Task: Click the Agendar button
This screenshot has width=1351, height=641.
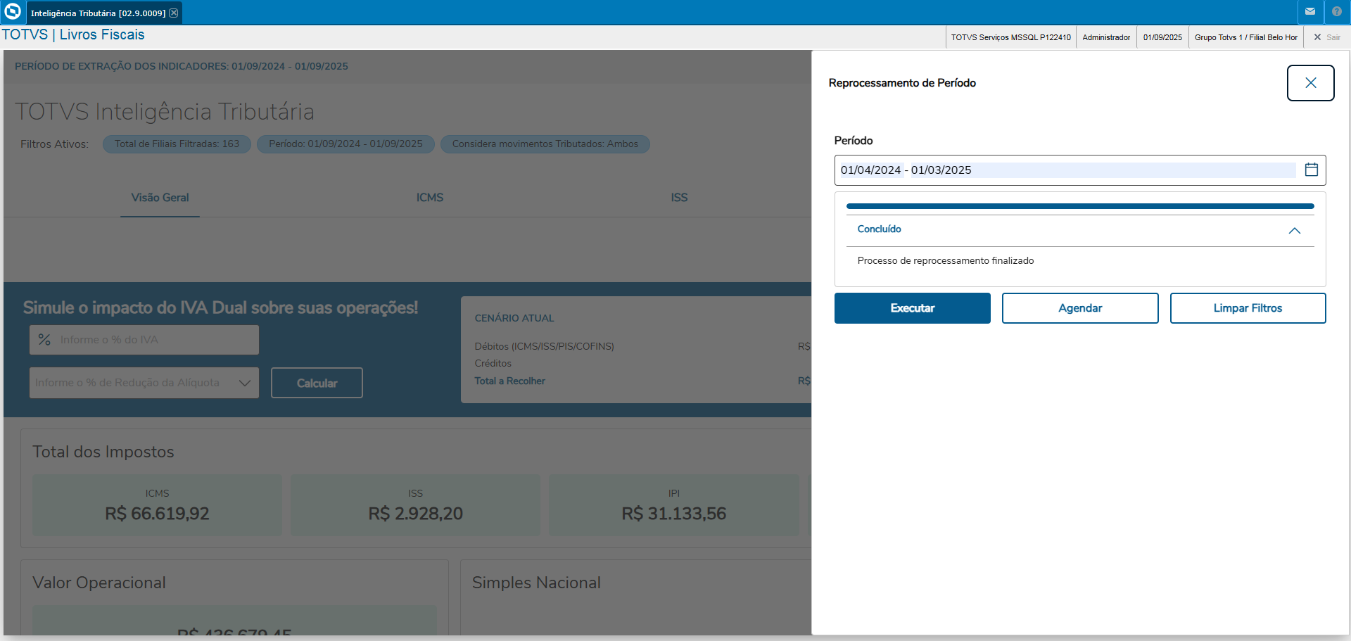Action: click(1080, 308)
